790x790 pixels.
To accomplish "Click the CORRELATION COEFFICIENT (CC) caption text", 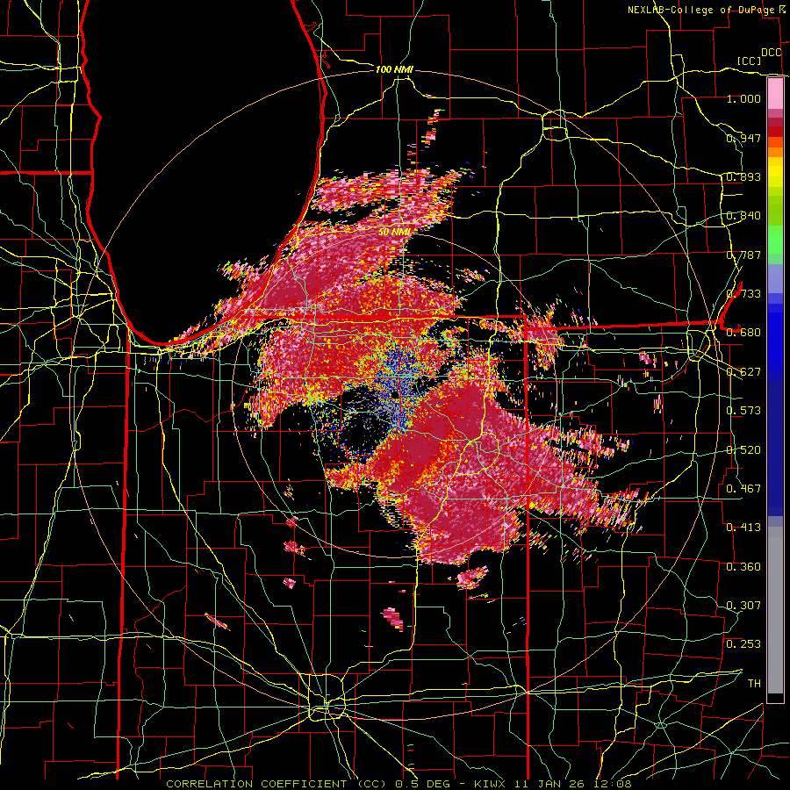I will 276,784.
